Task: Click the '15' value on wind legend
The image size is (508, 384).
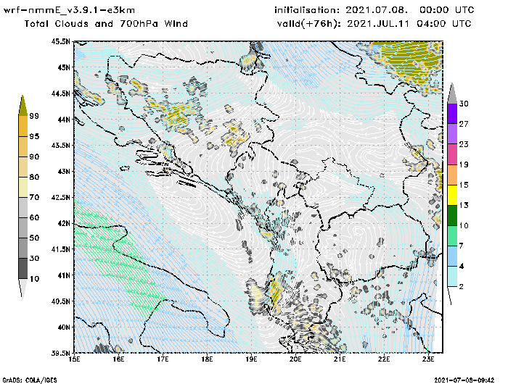Action: 464,185
